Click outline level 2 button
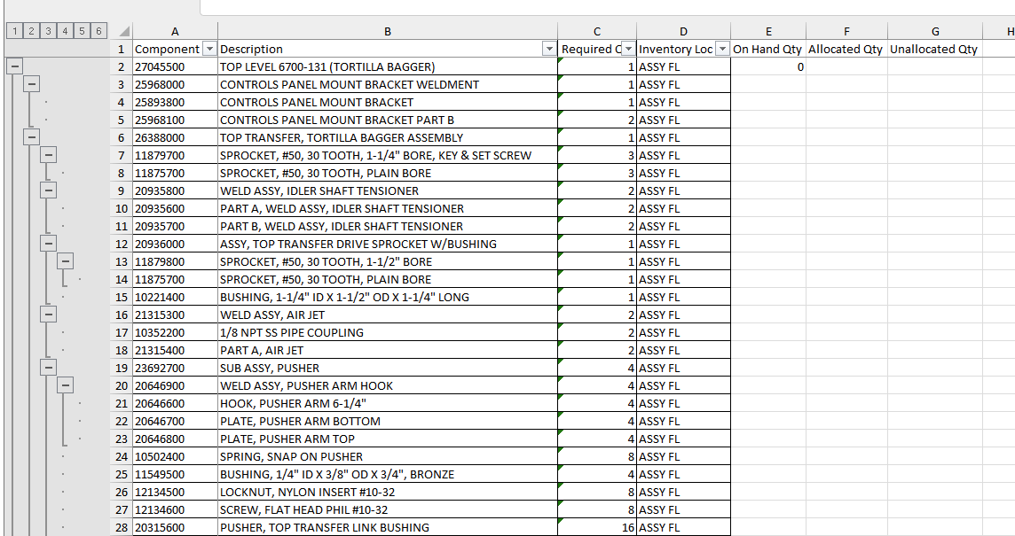The image size is (1015, 536). [x=31, y=31]
